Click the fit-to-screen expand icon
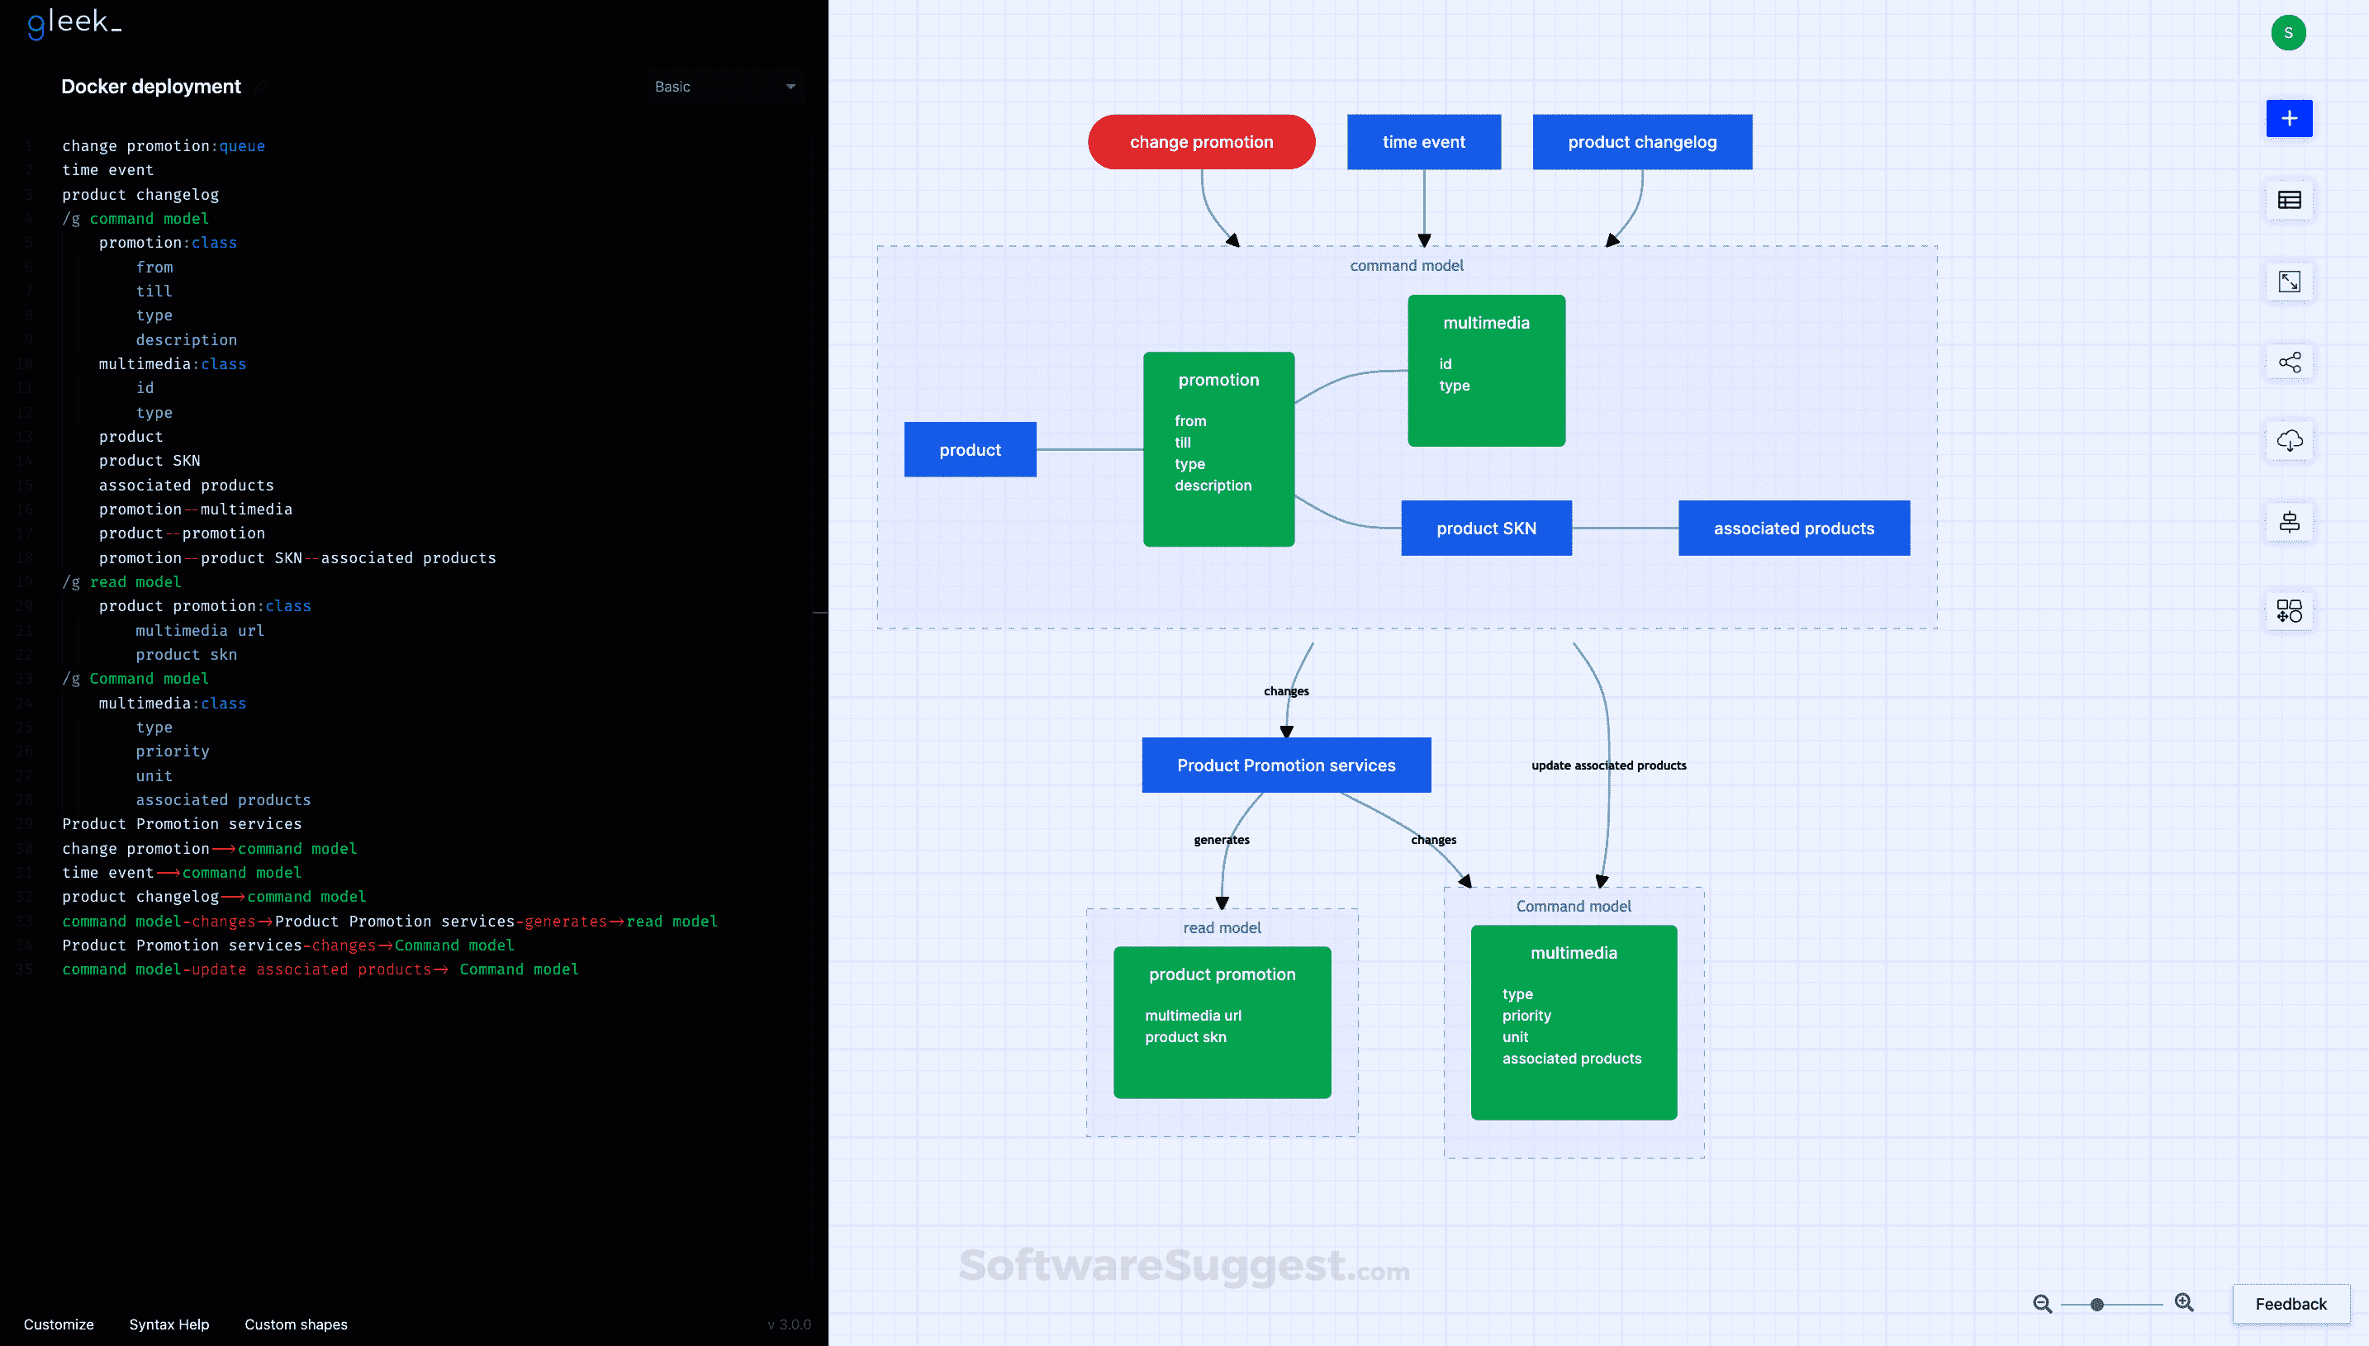This screenshot has width=2369, height=1346. [x=2289, y=281]
